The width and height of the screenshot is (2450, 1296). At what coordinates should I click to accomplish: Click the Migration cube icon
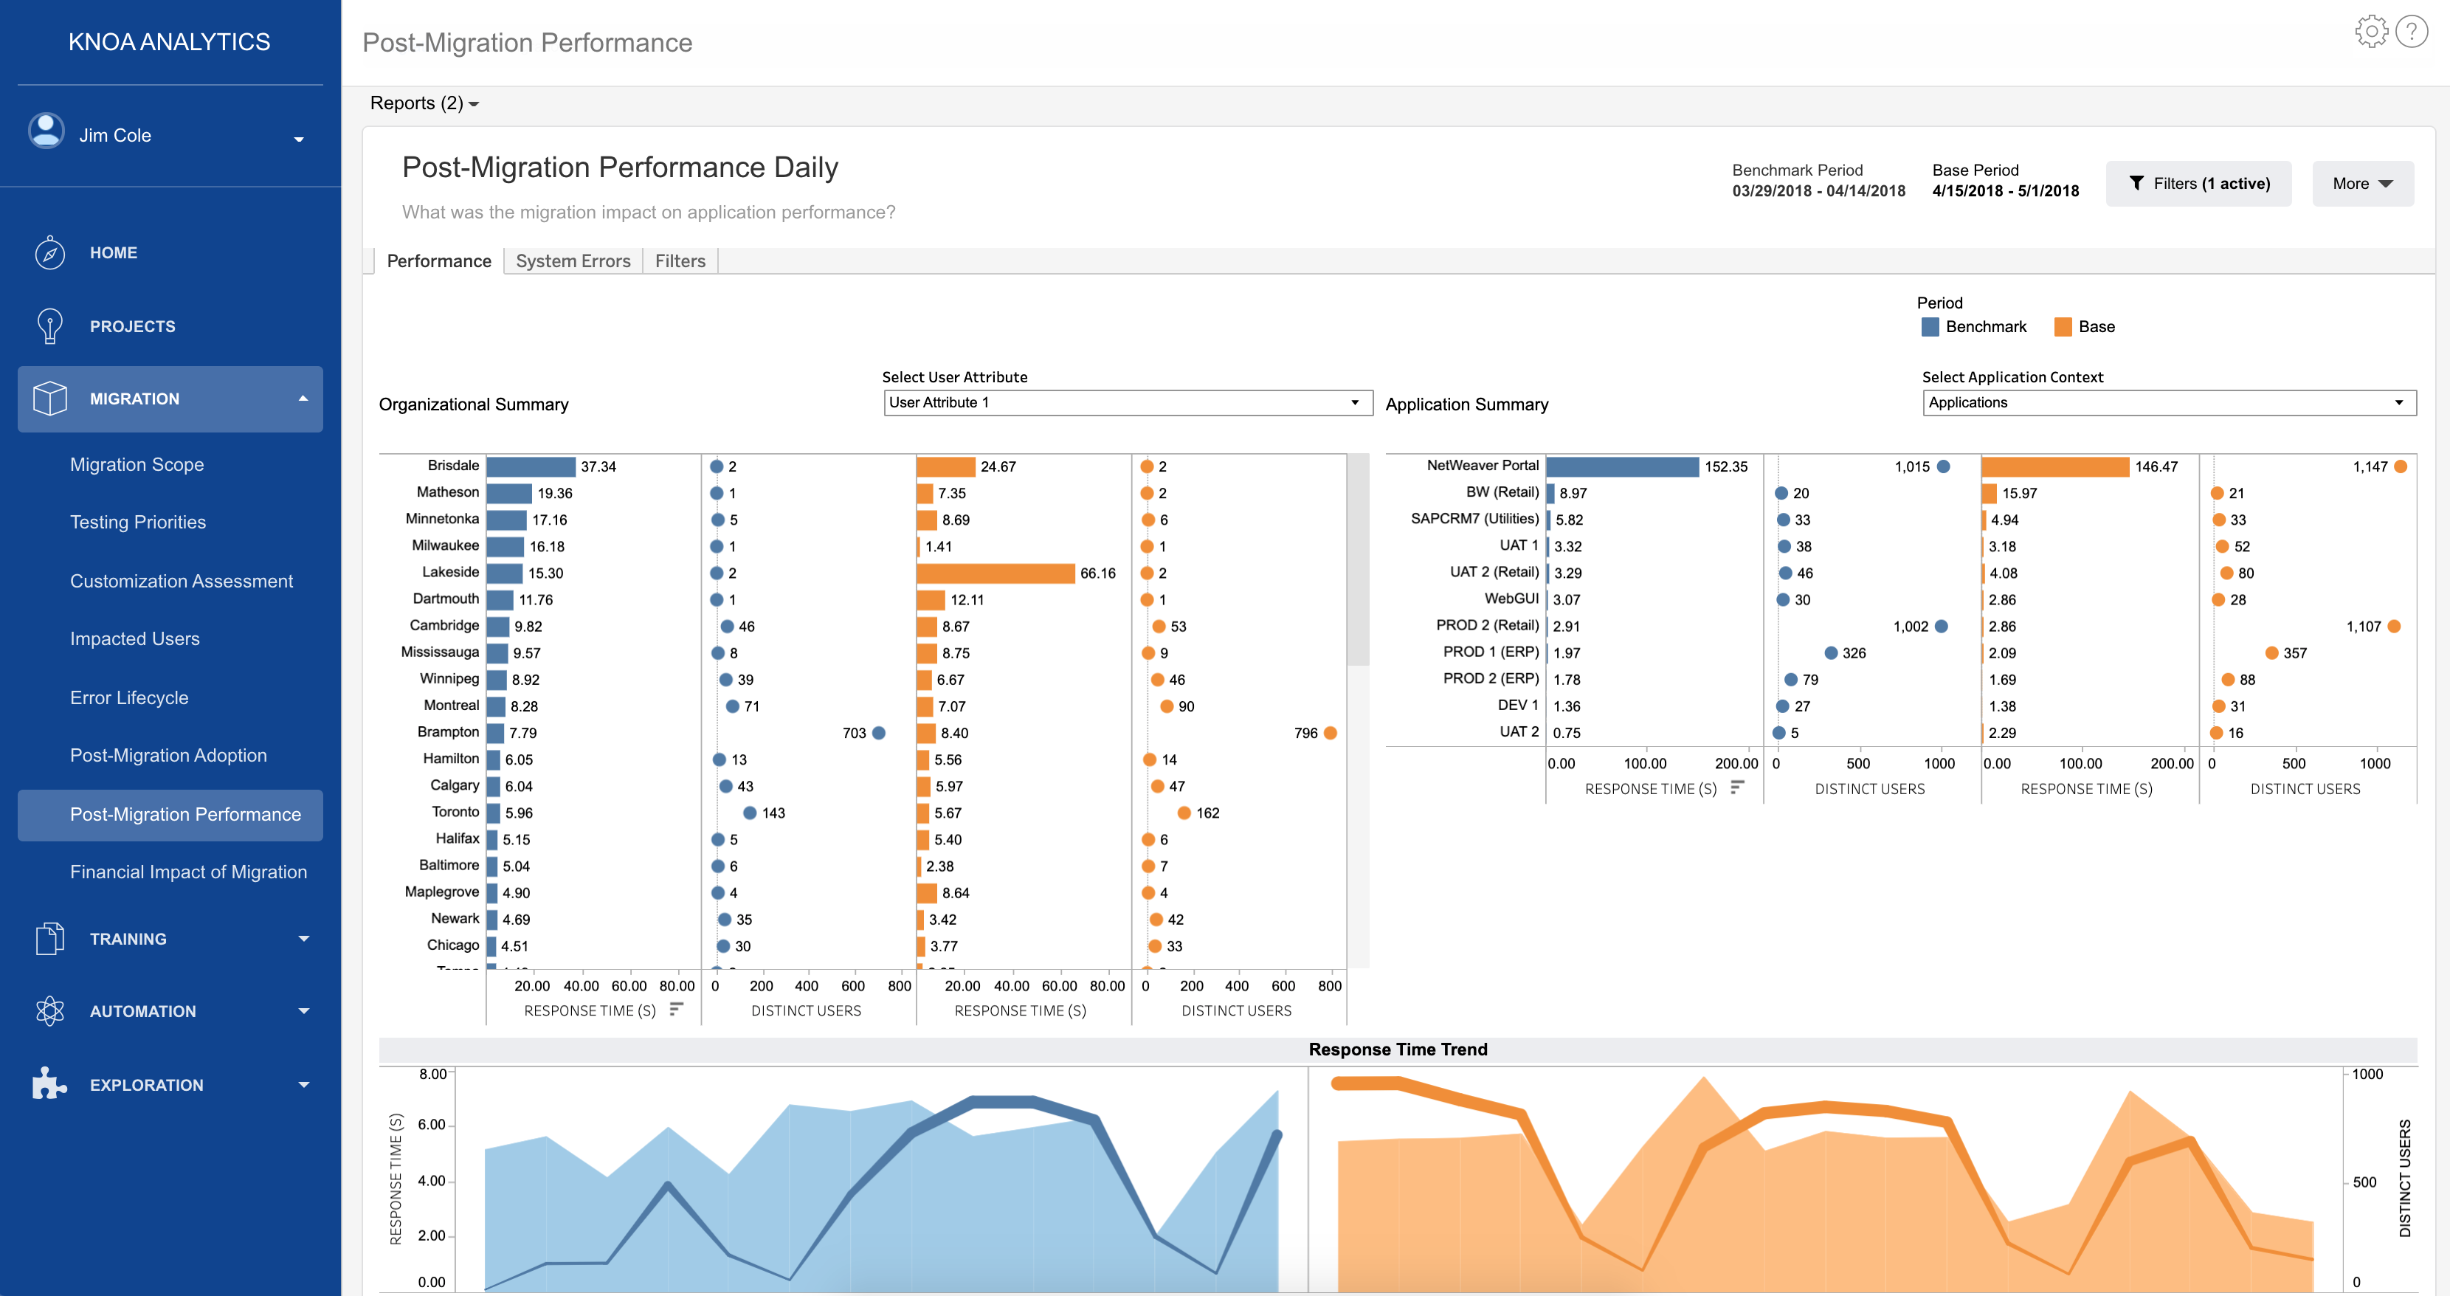(49, 399)
